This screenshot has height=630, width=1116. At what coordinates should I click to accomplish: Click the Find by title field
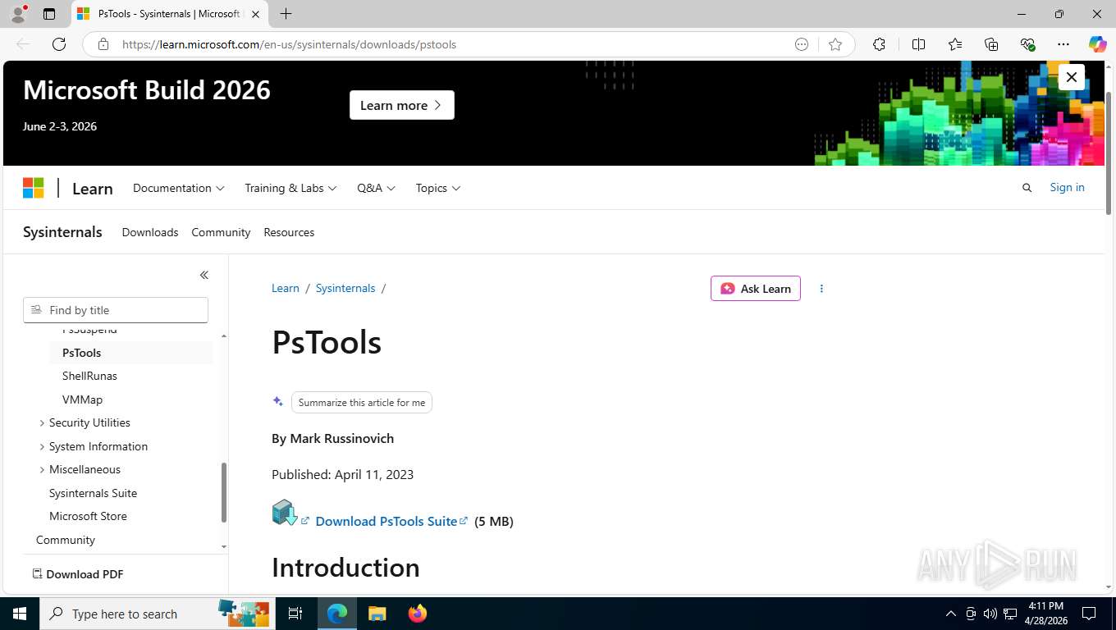116,310
